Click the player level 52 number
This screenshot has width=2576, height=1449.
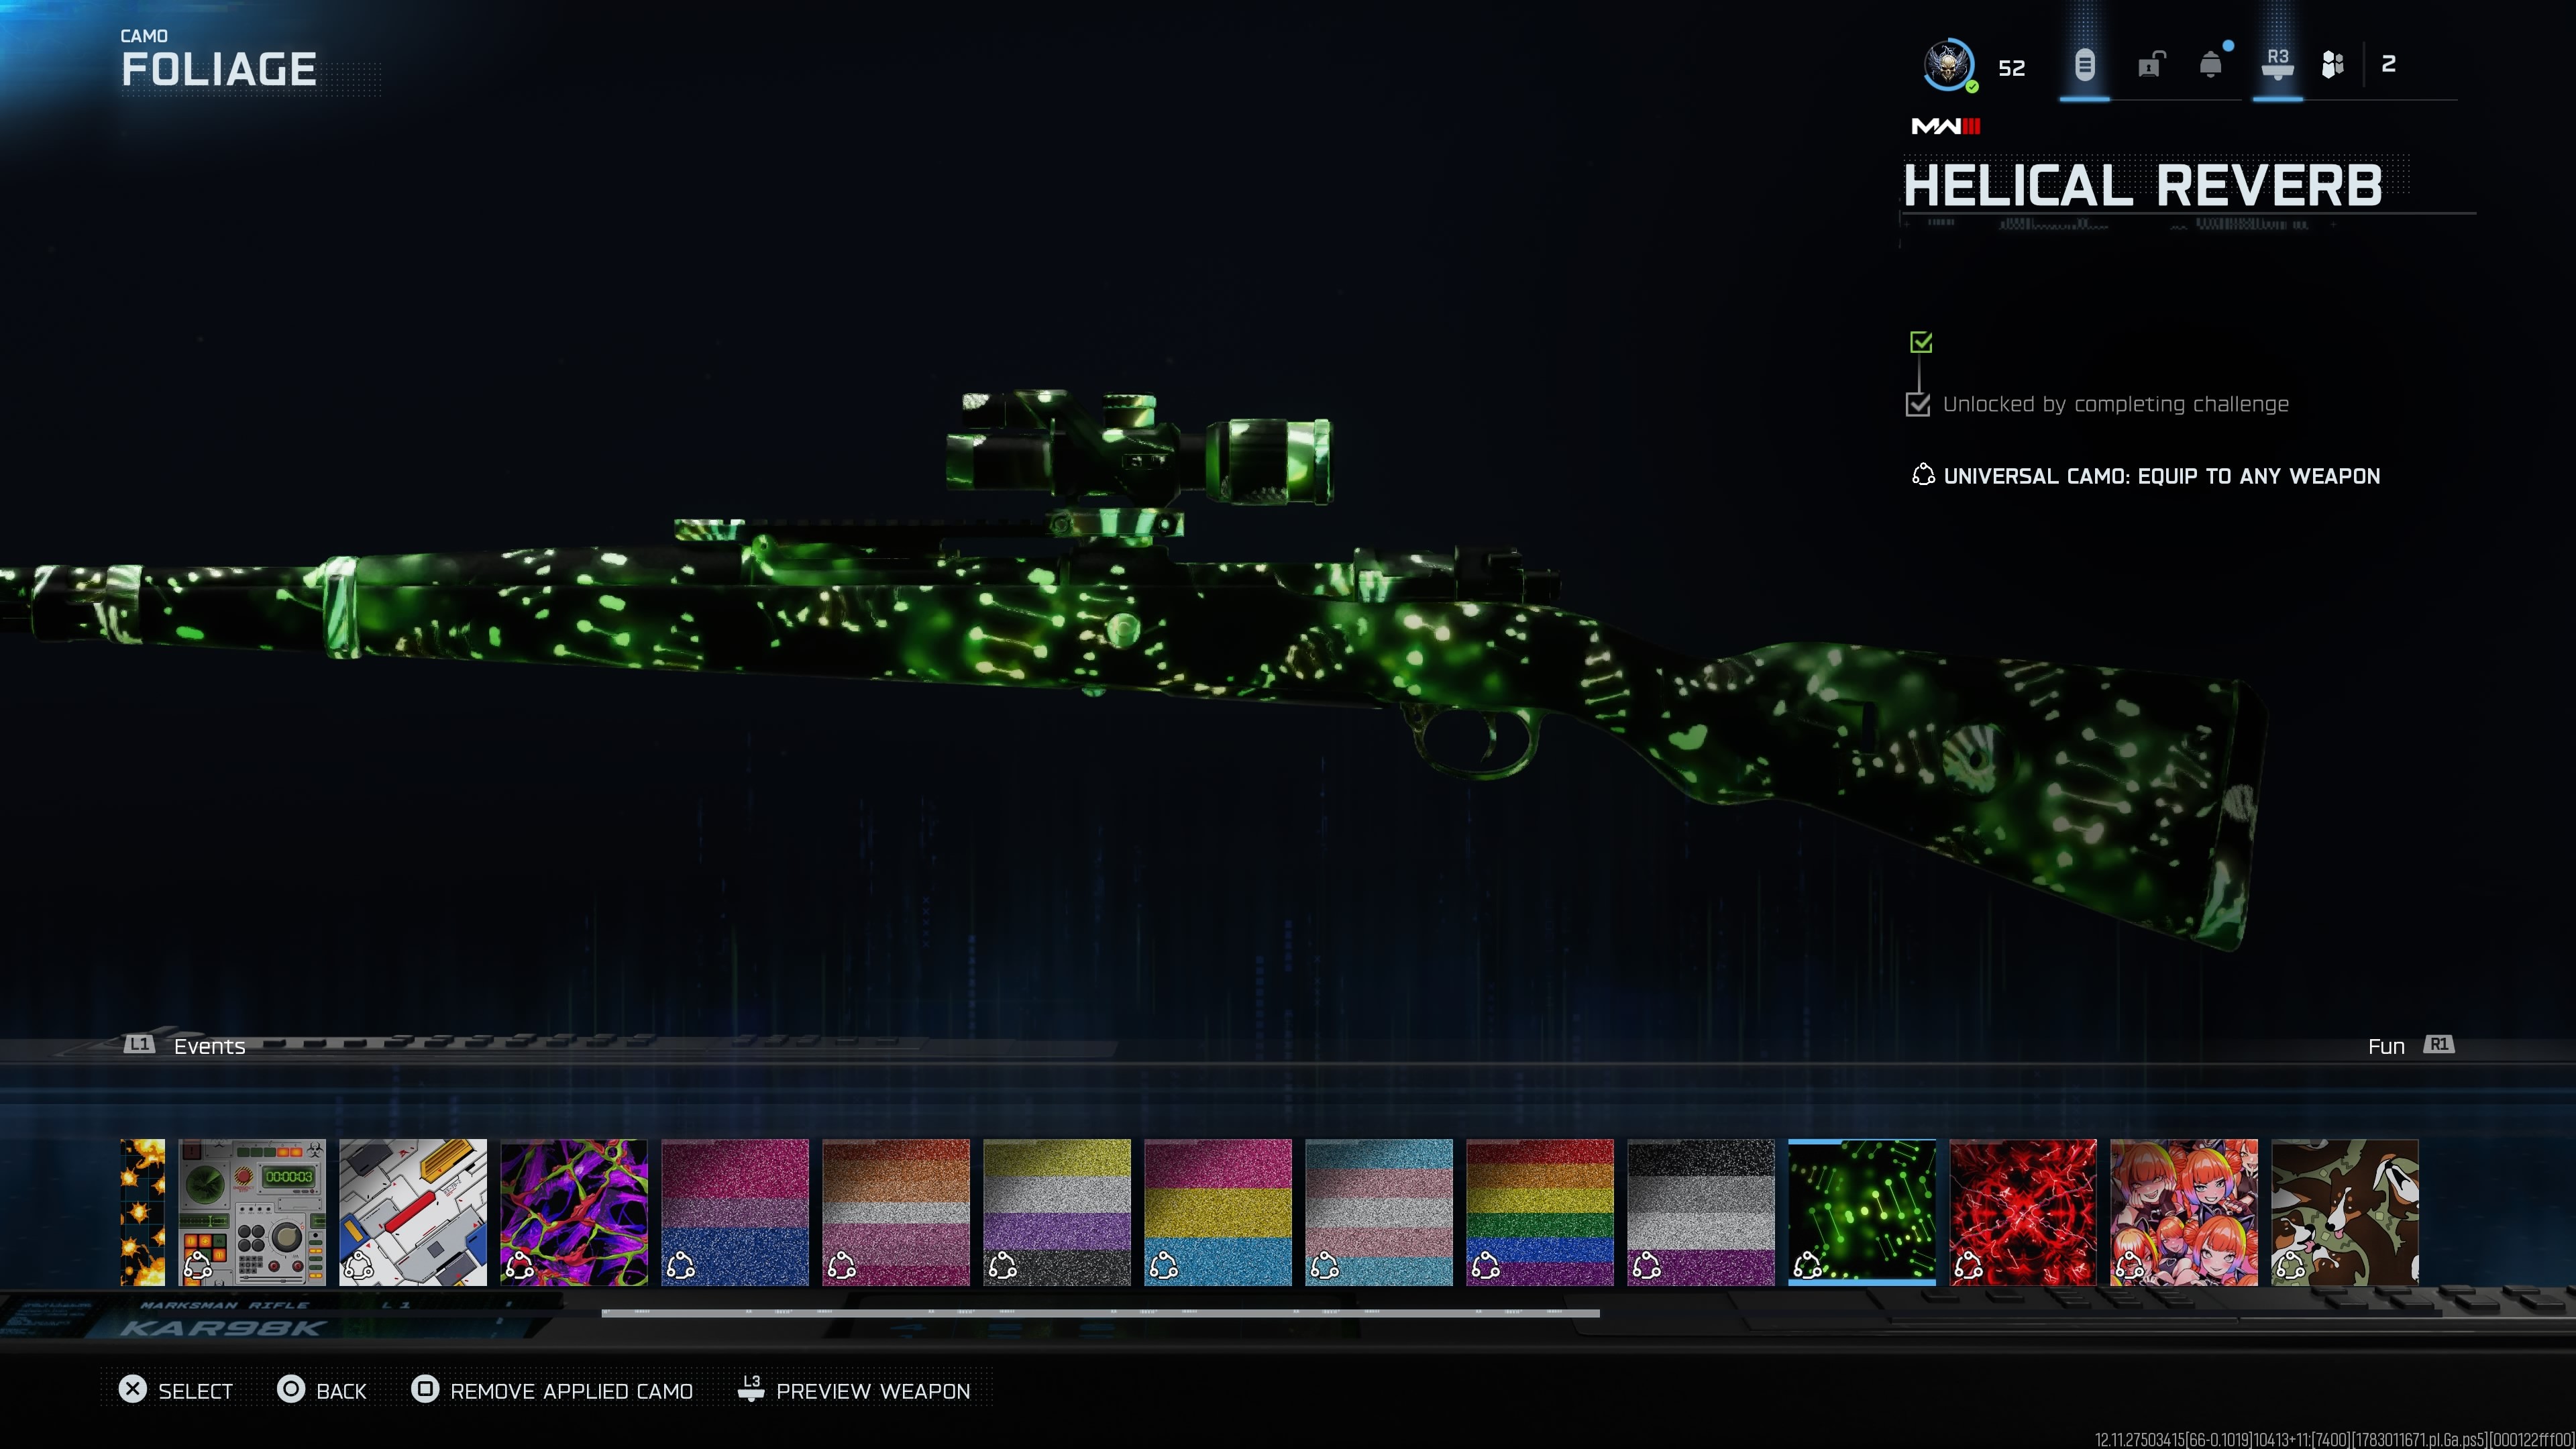click(x=2011, y=68)
